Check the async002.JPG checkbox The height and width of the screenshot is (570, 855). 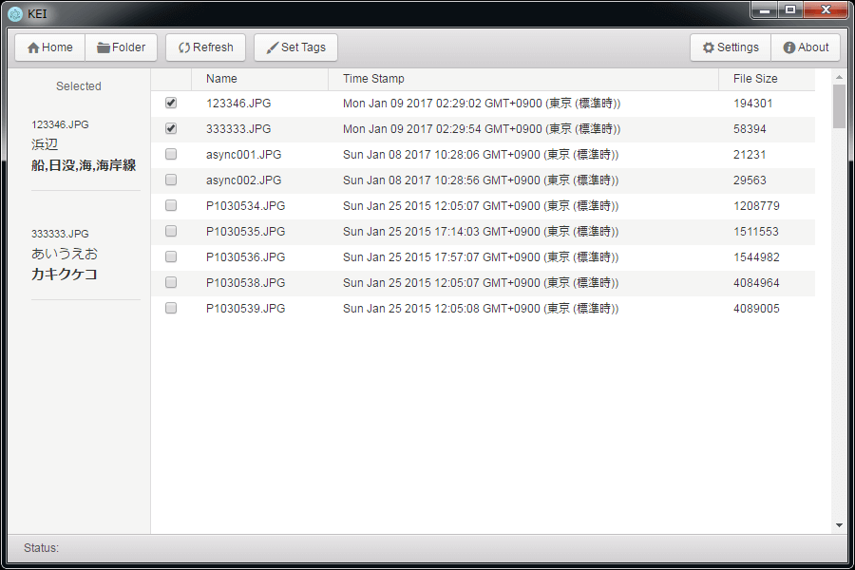[x=171, y=180]
